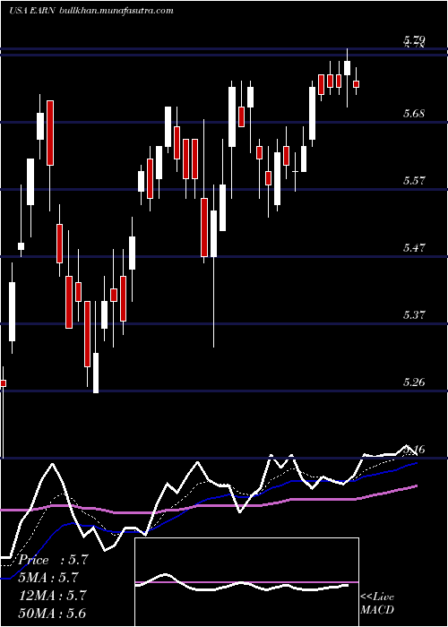
Task: Click the 5.47 price axis label
Action: tap(414, 248)
